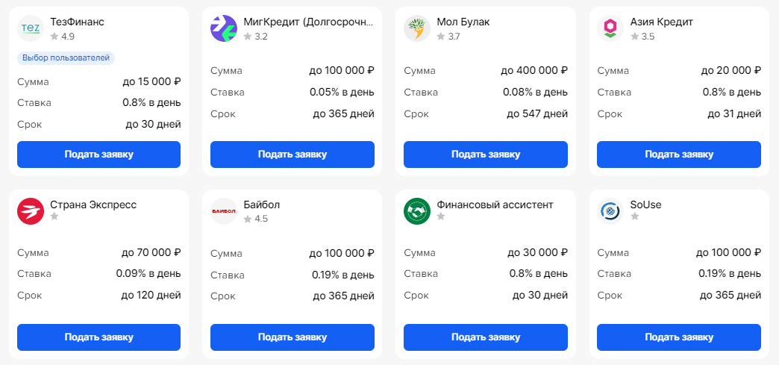Apply with Финансовый ассистент Подать заявку button
The height and width of the screenshot is (365, 779).
point(485,337)
